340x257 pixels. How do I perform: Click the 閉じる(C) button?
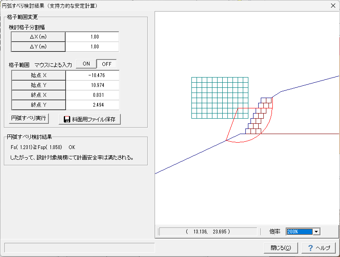click(x=281, y=248)
